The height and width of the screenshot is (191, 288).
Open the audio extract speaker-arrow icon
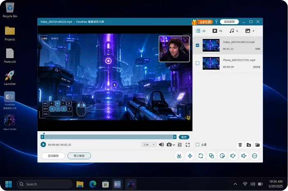(x=233, y=156)
